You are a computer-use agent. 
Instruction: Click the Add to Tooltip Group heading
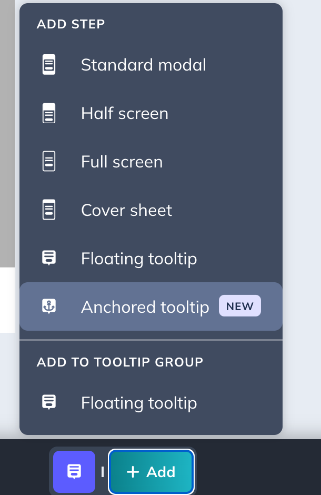coord(120,362)
